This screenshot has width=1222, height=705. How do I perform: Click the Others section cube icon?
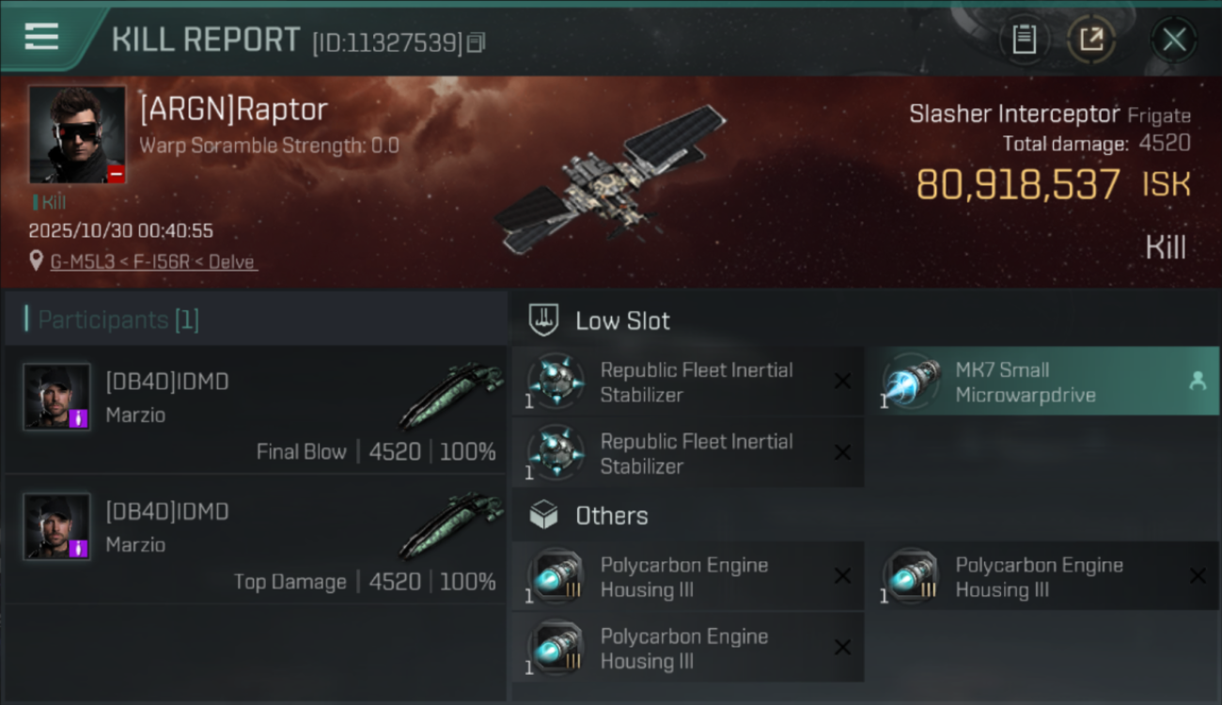tap(544, 515)
